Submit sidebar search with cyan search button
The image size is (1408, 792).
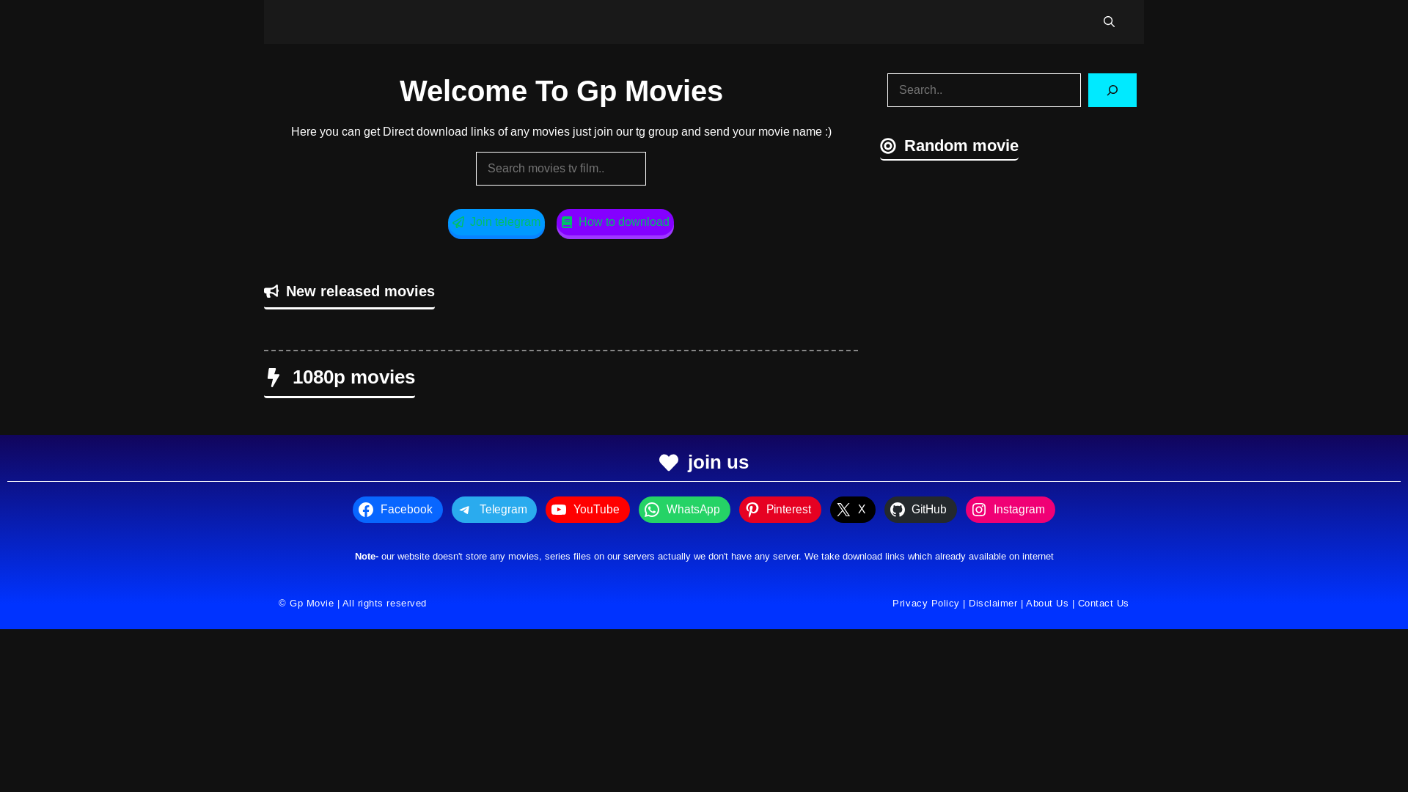(1112, 90)
